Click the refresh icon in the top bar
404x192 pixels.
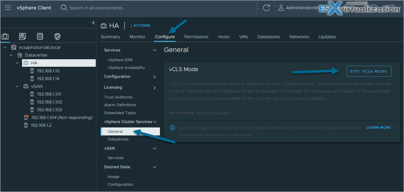(266, 8)
